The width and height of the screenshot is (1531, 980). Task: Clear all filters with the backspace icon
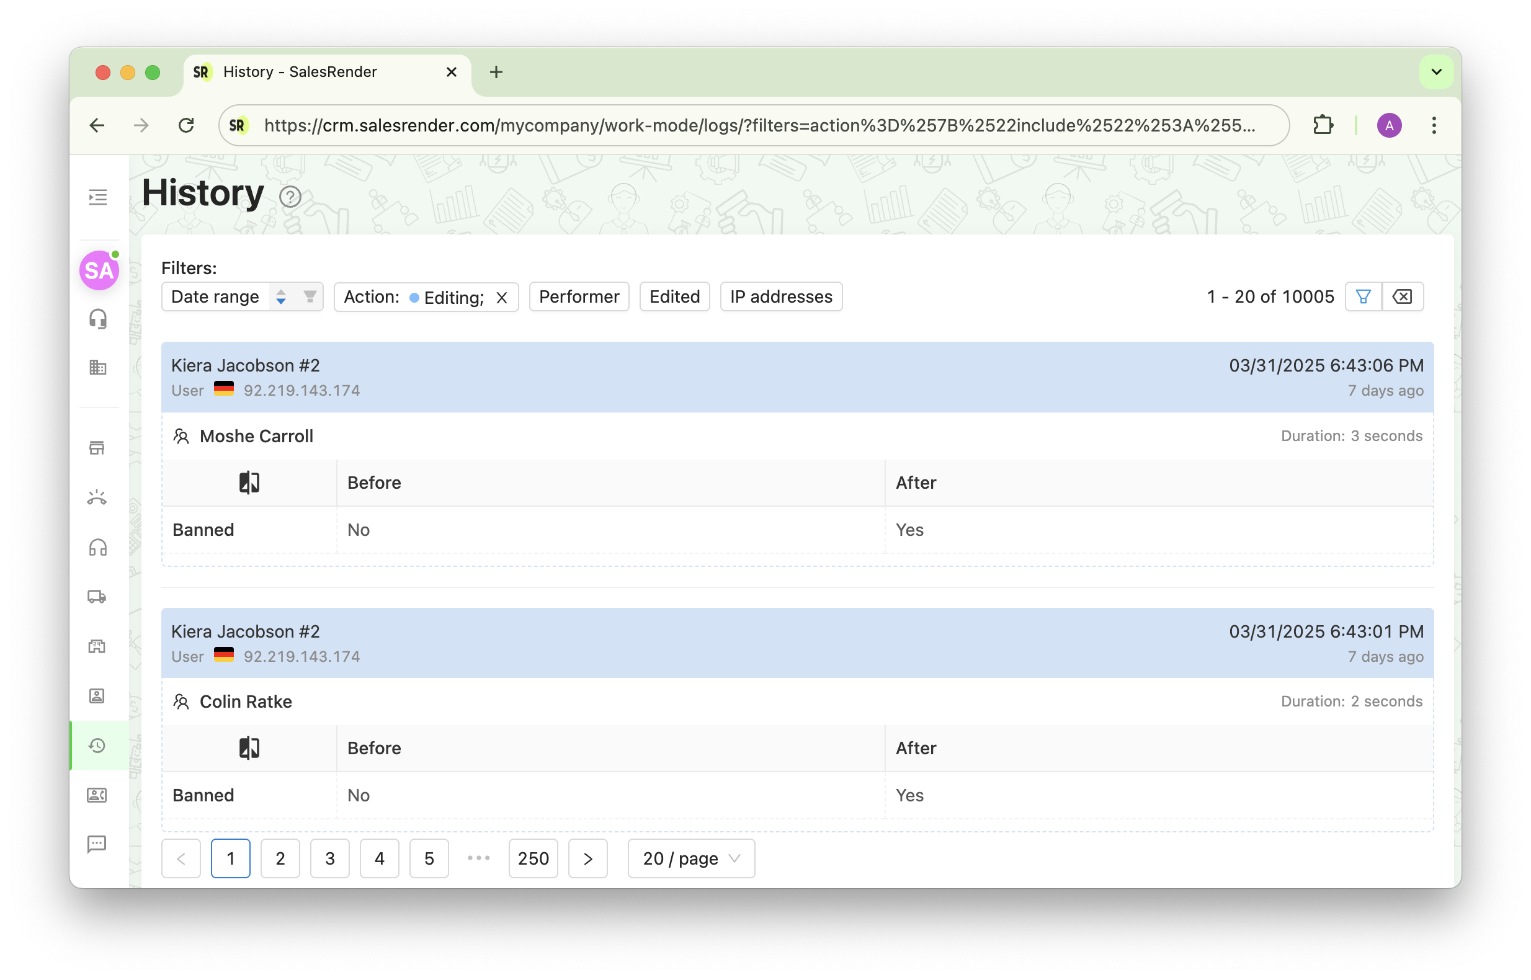click(1403, 296)
